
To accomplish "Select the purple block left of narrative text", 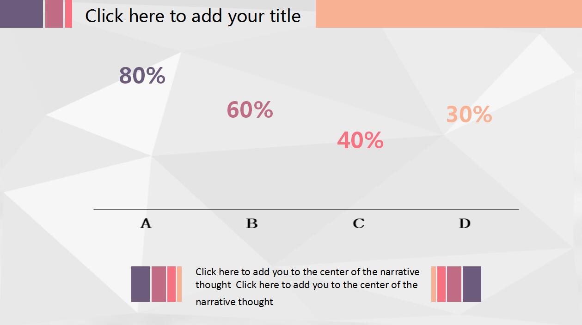I will [141, 284].
